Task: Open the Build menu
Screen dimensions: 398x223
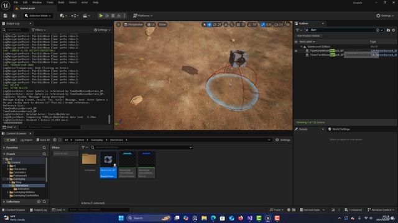Action: point(61,2)
